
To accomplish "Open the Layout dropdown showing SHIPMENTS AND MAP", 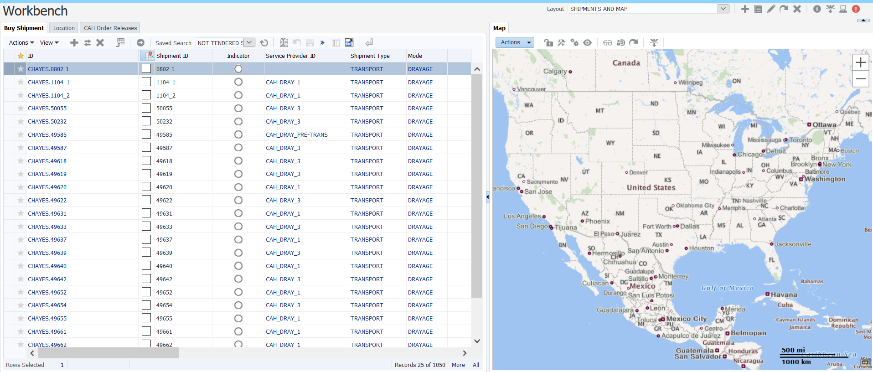I will [x=723, y=9].
